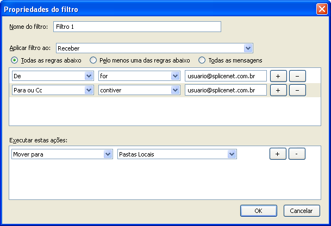The height and width of the screenshot is (226, 331).
Task: Remove the De rule row
Action: click(297, 76)
